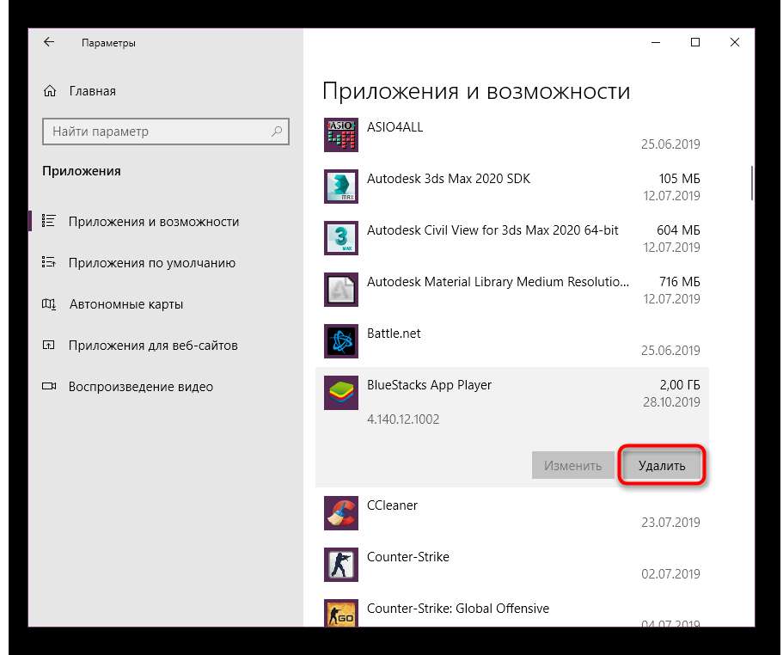783x655 pixels.
Task: Click the search magnifier icon
Action: click(277, 132)
